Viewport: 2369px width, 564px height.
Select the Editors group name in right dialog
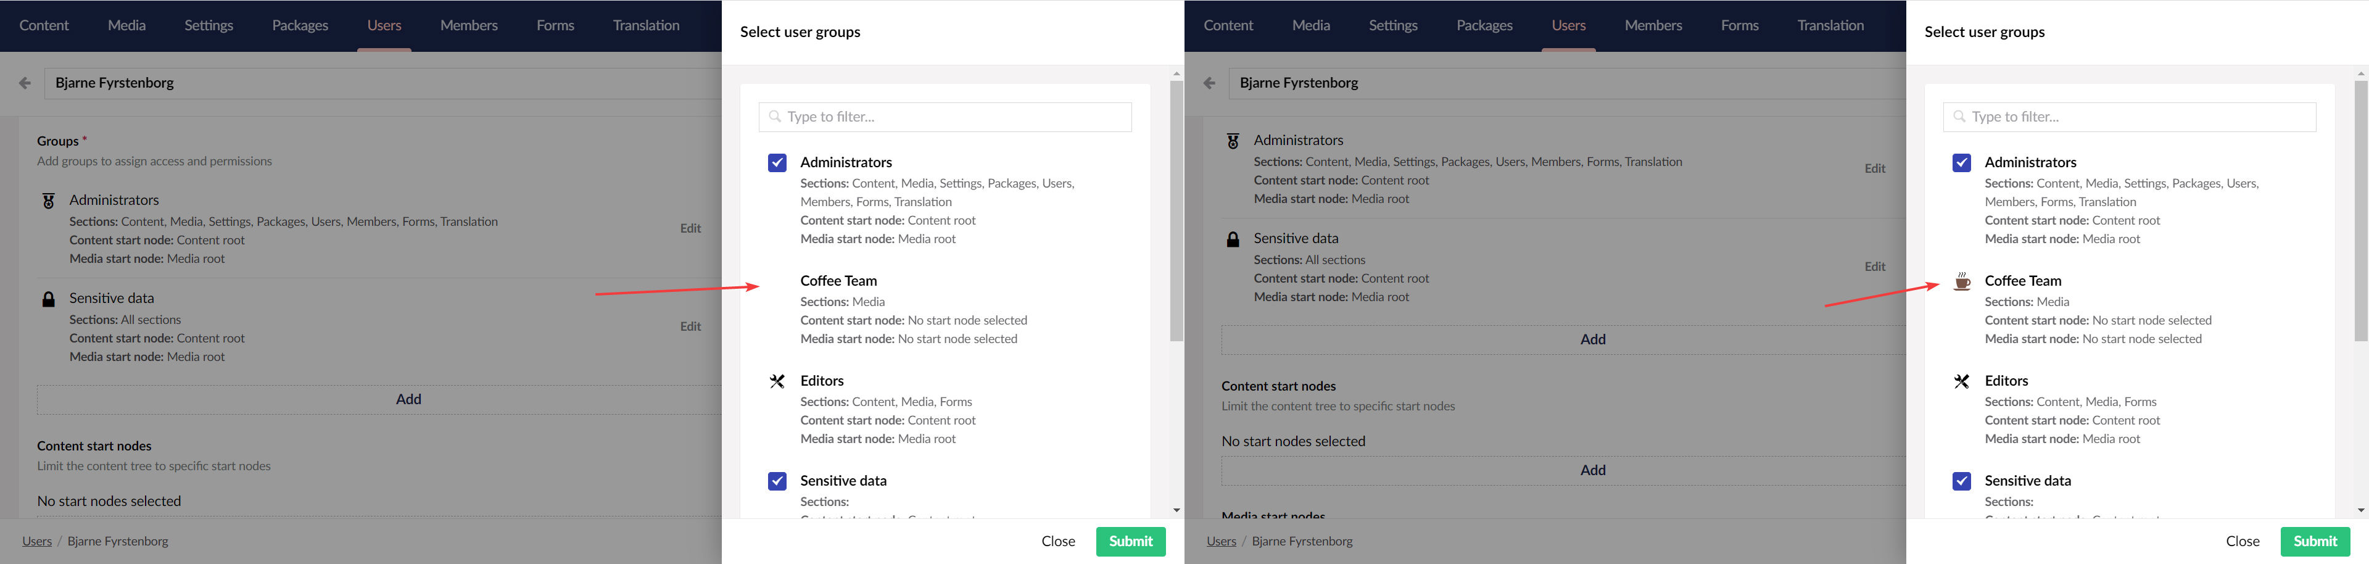pyautogui.click(x=2007, y=381)
